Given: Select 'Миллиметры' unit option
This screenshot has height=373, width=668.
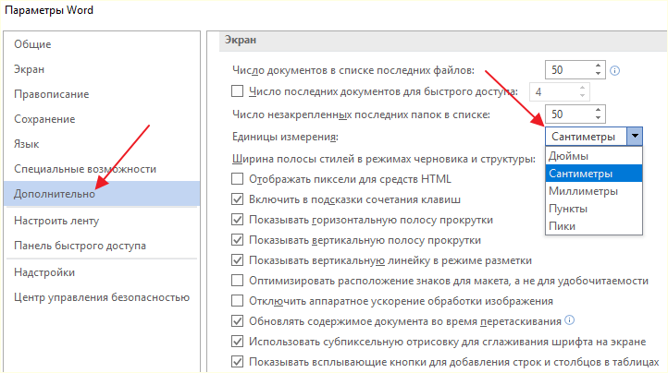Looking at the screenshot, I should click(x=594, y=191).
